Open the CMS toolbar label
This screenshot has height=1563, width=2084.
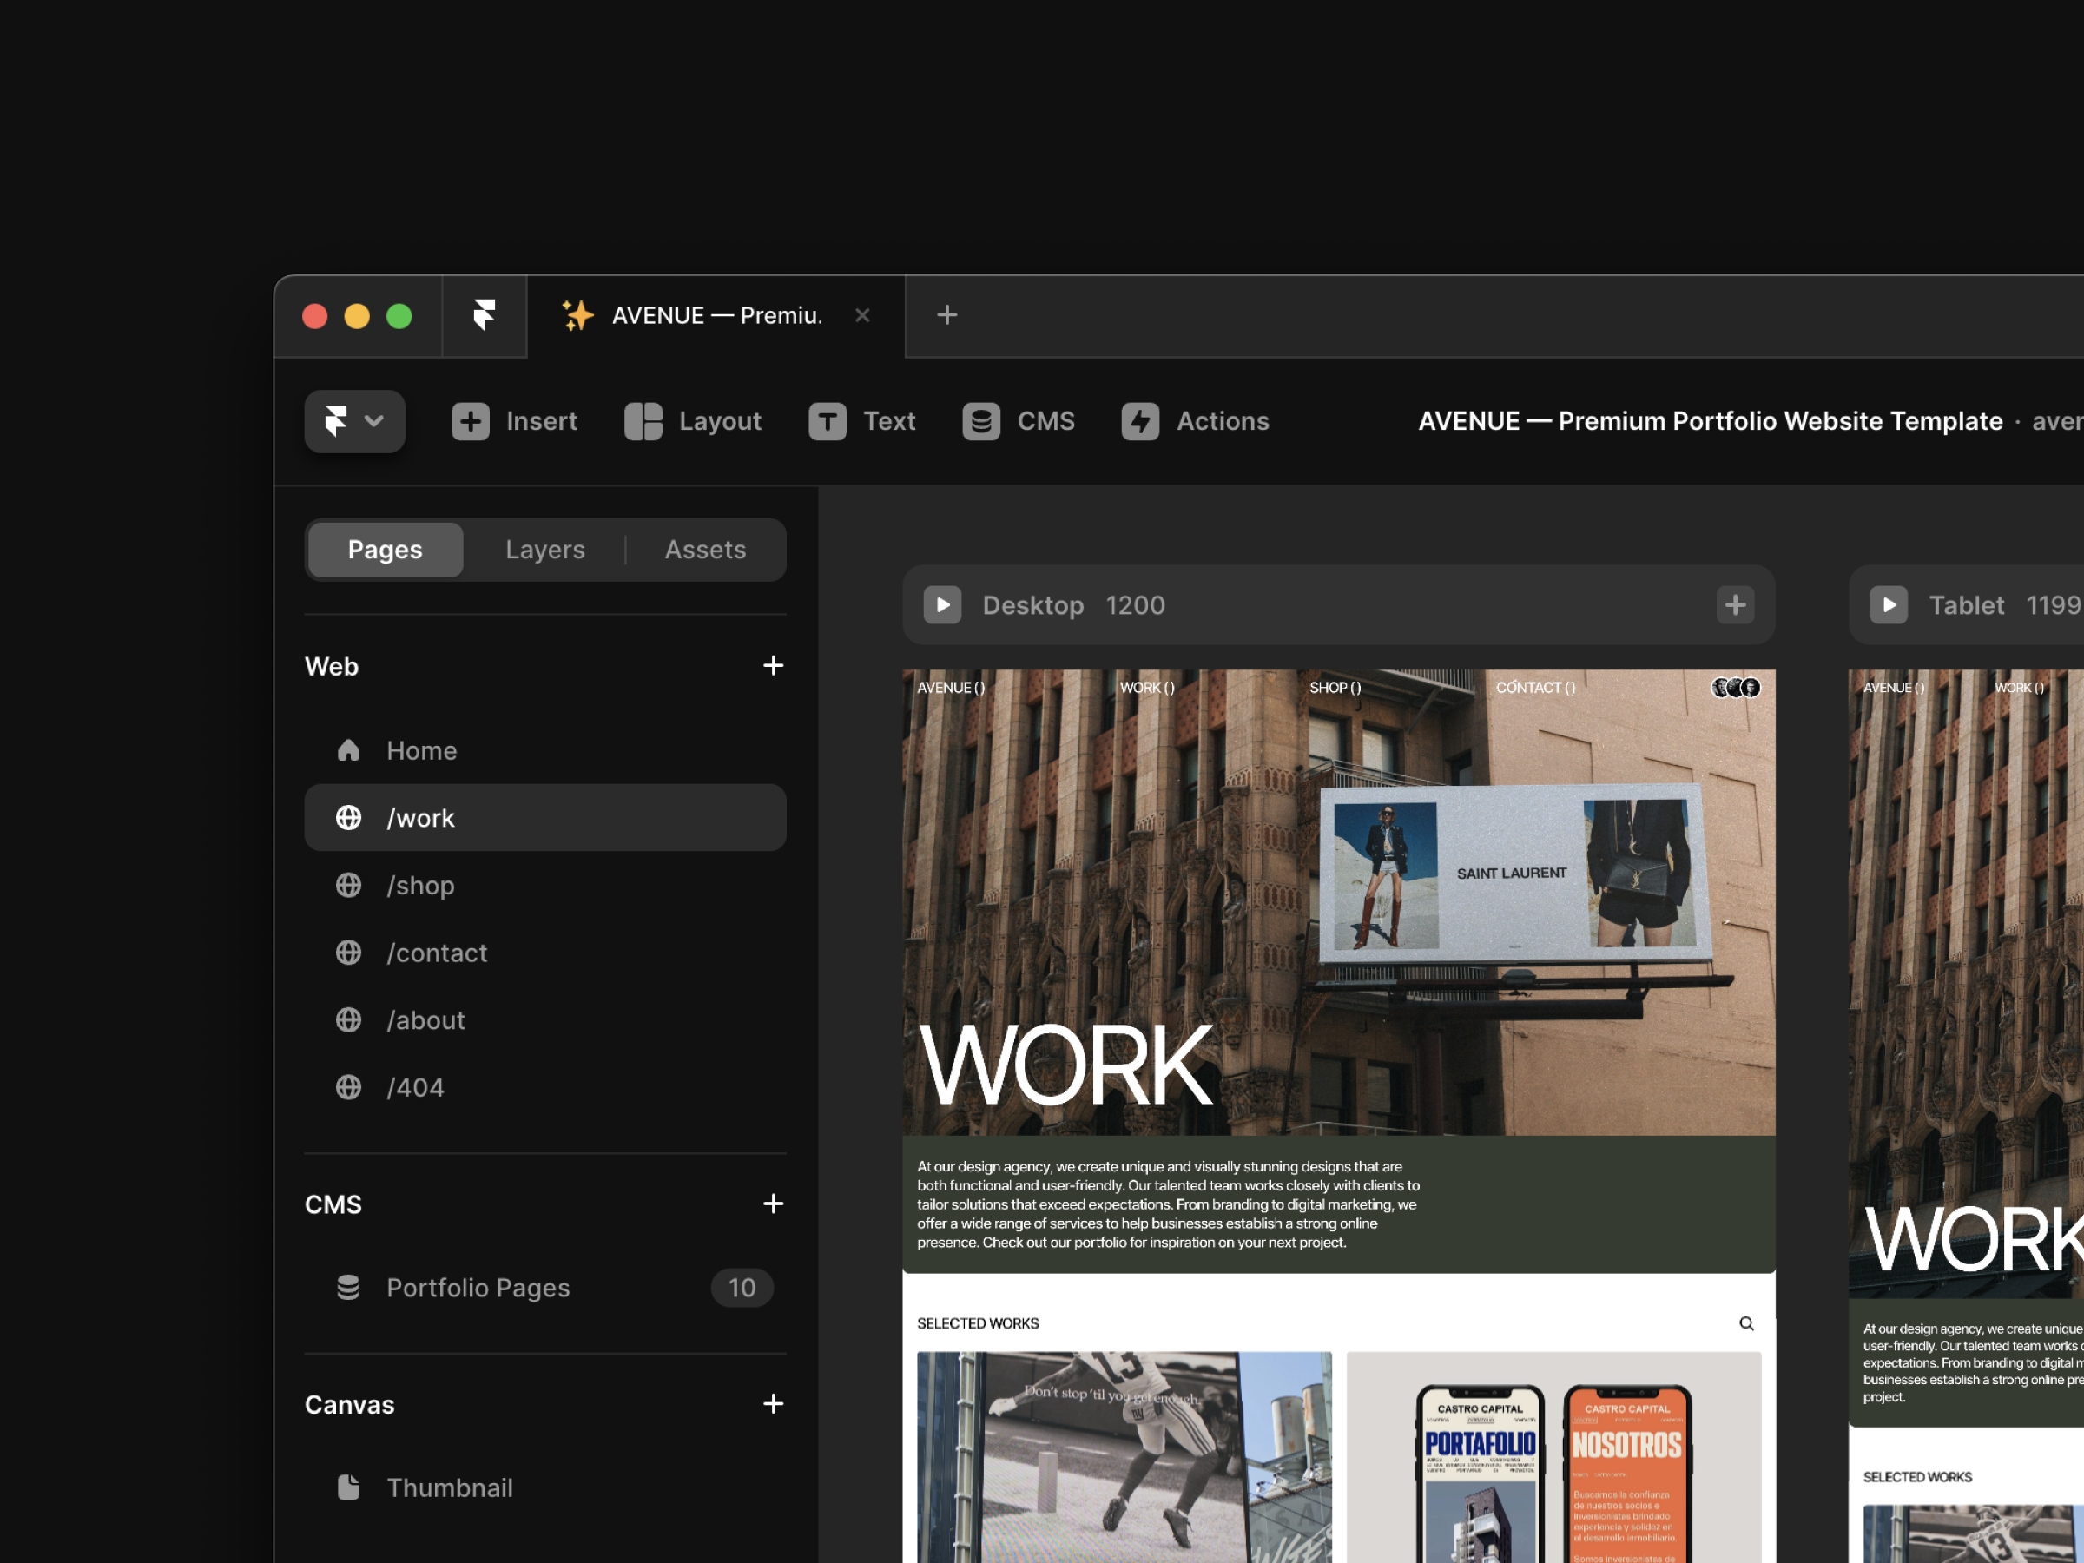tap(1045, 421)
